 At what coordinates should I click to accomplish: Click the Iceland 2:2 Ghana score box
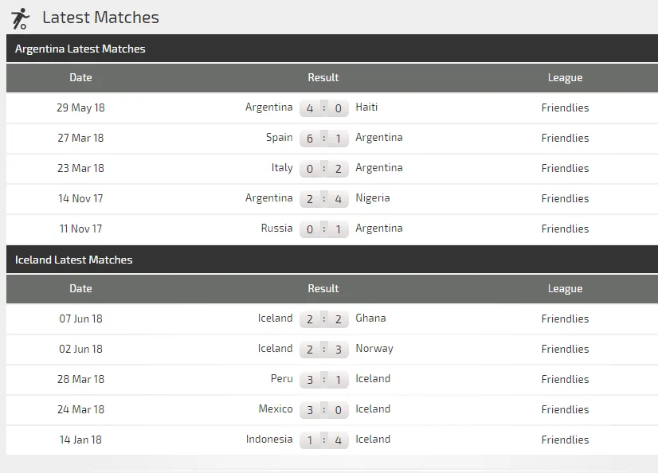tap(323, 319)
